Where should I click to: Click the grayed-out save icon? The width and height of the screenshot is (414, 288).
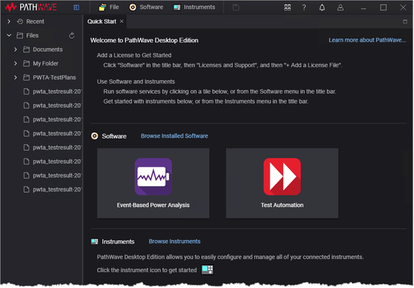pyautogui.click(x=236, y=7)
